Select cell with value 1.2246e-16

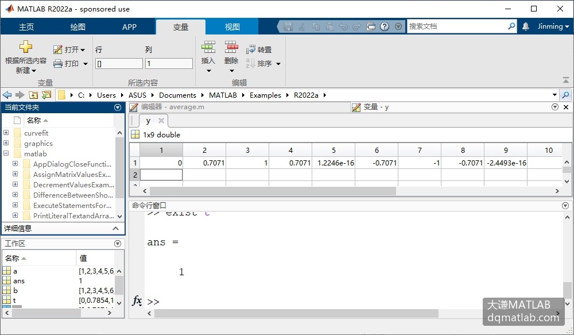[x=333, y=163]
